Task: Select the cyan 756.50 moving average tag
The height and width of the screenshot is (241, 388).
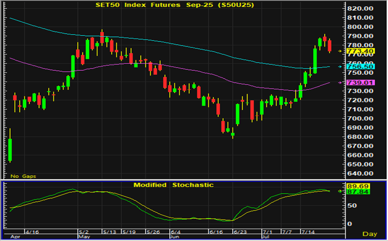Action: [x=361, y=67]
